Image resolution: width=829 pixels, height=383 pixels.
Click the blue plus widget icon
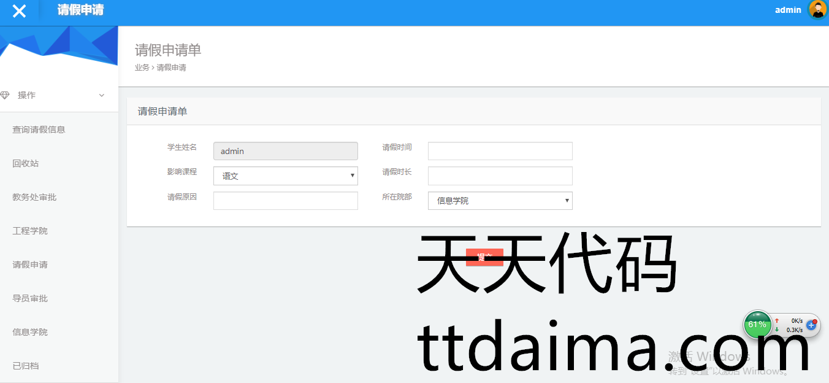811,325
